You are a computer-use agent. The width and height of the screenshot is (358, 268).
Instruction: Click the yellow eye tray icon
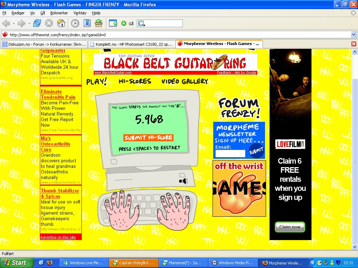[320, 263]
